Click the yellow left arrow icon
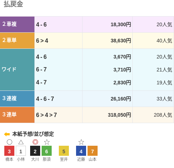 7,134
